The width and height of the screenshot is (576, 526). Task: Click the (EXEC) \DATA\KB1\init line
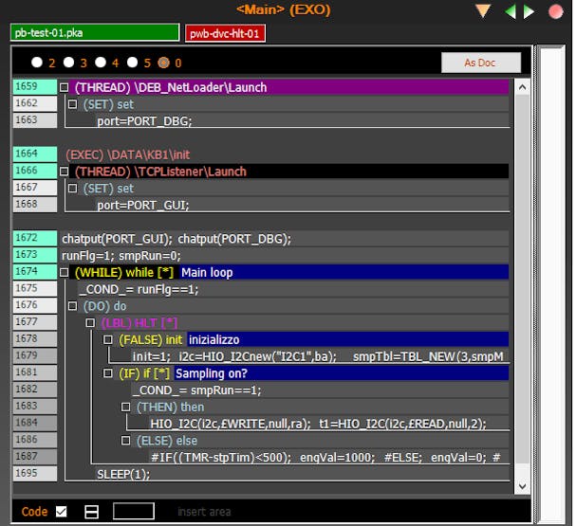pos(128,154)
